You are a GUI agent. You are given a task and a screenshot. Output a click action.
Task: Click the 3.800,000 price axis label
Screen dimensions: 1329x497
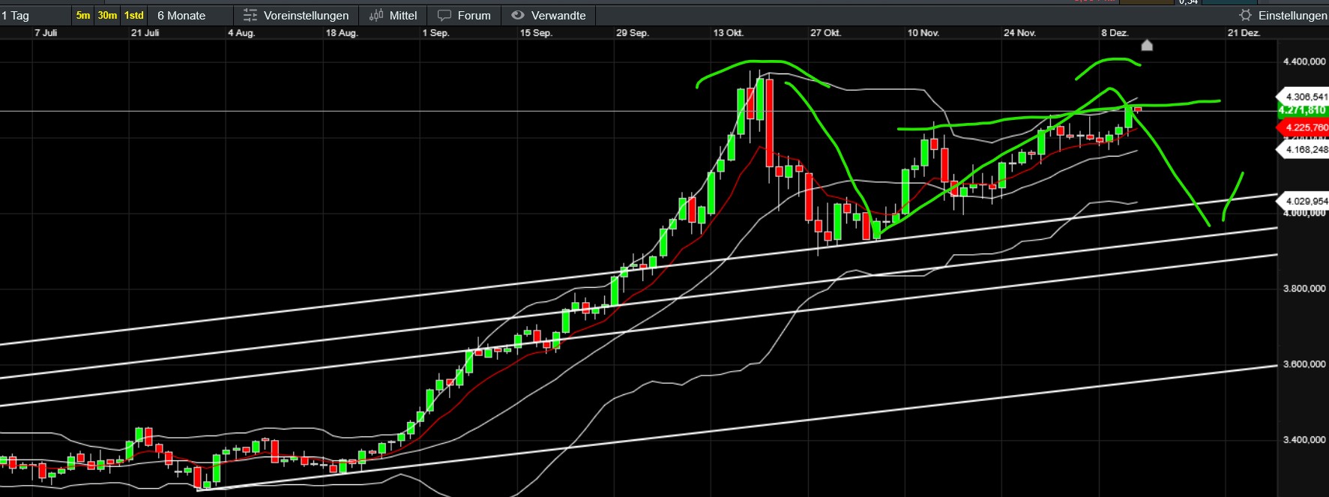tap(1304, 289)
